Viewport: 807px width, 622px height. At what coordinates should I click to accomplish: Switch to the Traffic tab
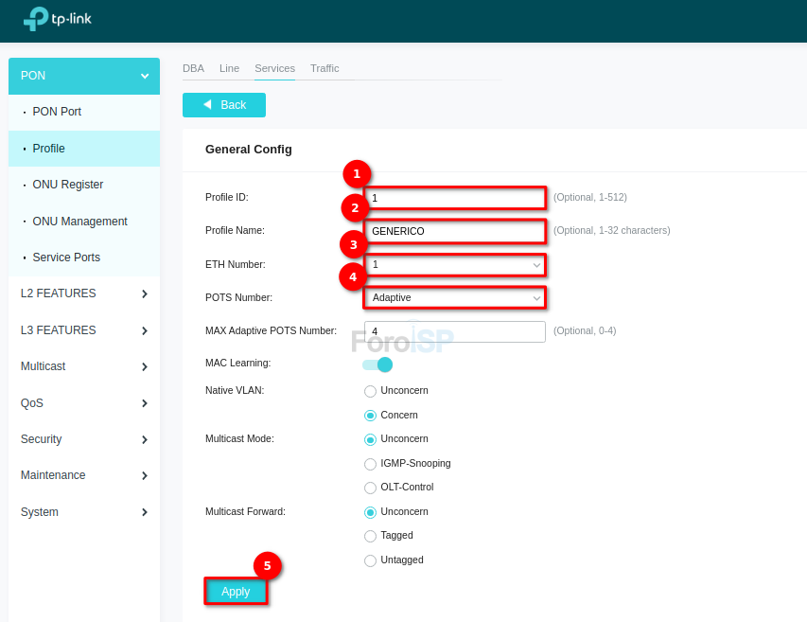(x=325, y=68)
